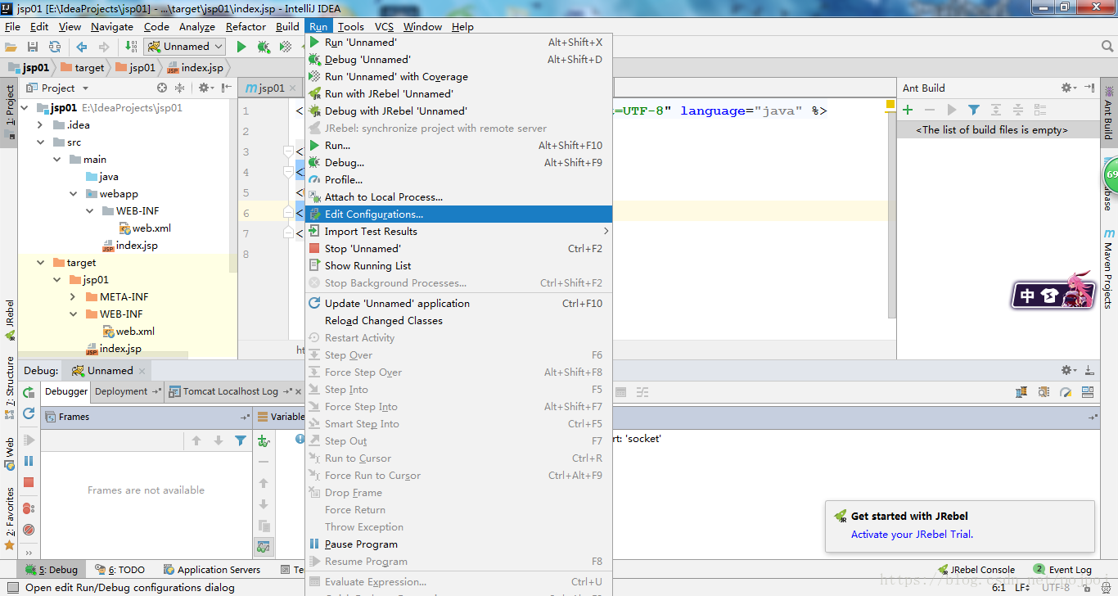Select Stop 'Unnamed' menu item
The width and height of the screenshot is (1118, 596).
pyautogui.click(x=458, y=248)
